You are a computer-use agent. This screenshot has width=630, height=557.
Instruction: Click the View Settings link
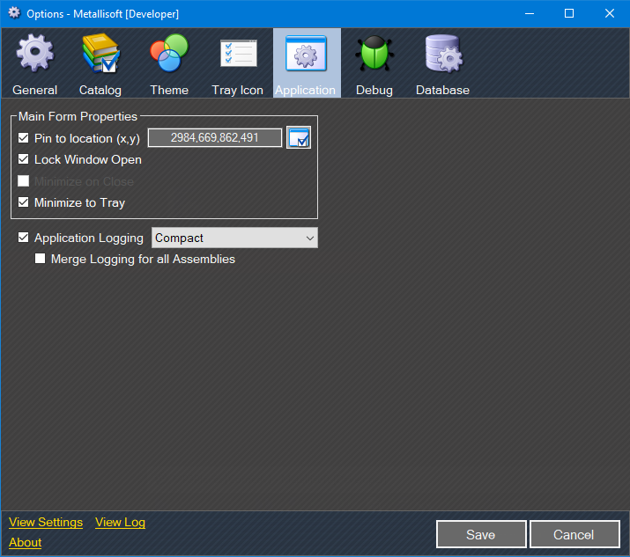click(x=46, y=522)
